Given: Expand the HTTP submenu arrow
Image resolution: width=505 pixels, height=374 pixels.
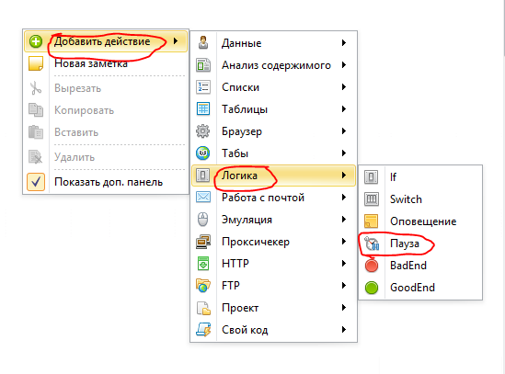Looking at the screenshot, I should [344, 264].
